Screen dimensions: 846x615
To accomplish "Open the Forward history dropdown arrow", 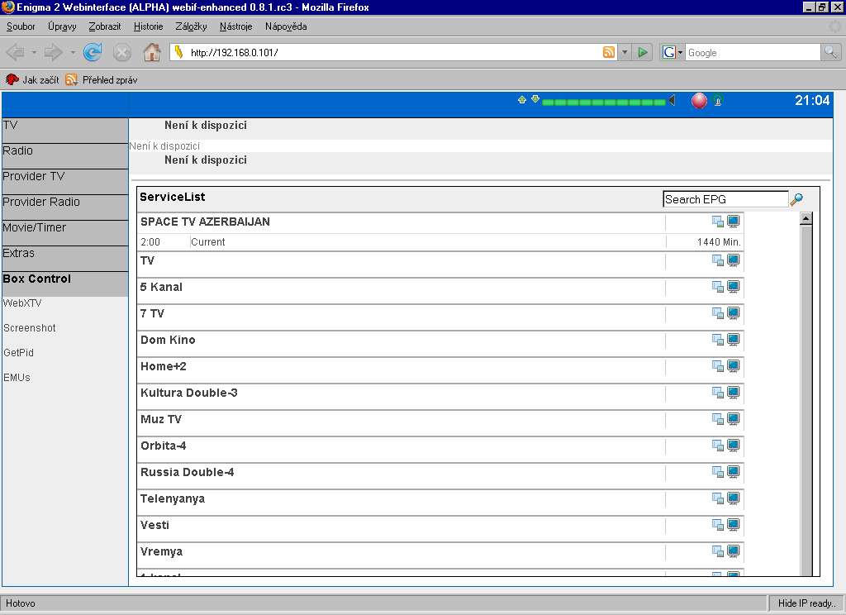I will tap(73, 52).
